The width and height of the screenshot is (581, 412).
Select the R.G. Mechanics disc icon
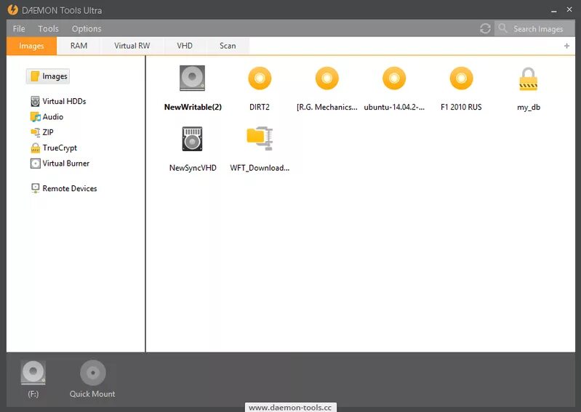point(326,78)
